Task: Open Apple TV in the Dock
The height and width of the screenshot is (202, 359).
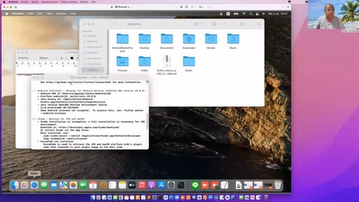Action: [x=132, y=185]
